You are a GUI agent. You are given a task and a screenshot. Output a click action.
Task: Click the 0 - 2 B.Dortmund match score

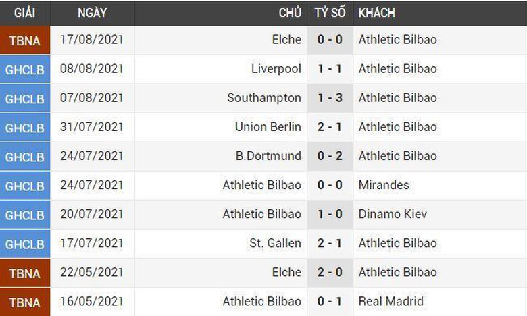(x=330, y=156)
